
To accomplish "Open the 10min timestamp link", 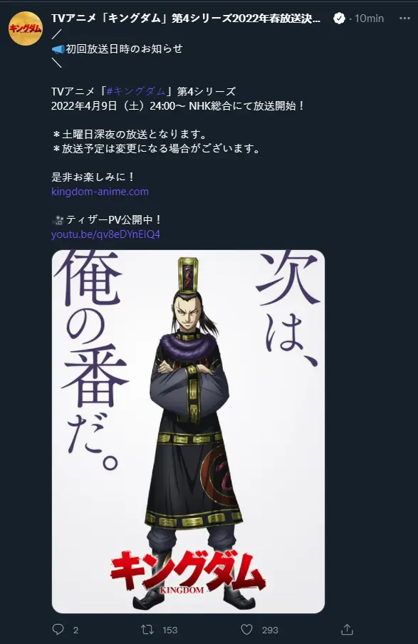I will click(x=369, y=19).
